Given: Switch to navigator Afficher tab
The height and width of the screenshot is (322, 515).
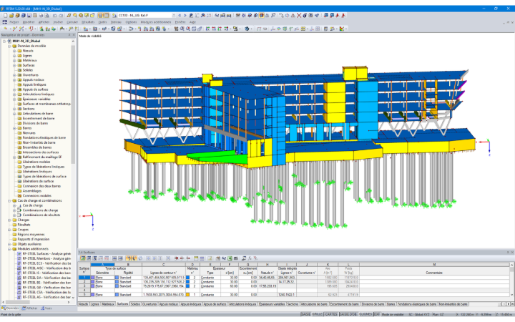Looking at the screenshot, I should 29,308.
